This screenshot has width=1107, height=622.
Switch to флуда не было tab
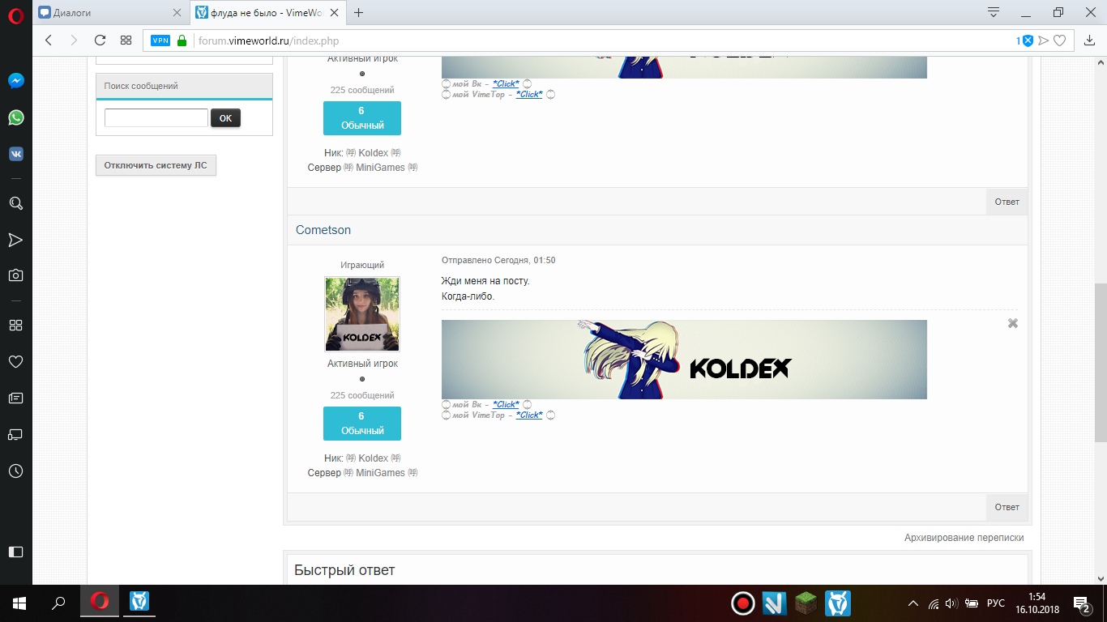point(267,13)
